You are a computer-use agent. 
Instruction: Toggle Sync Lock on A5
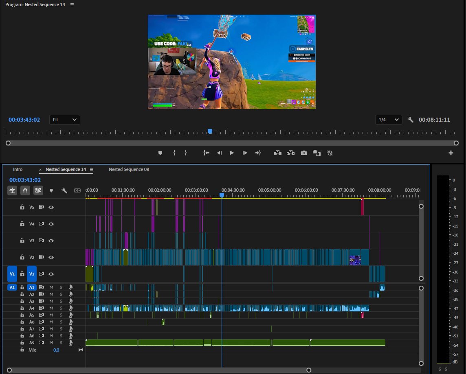pos(41,315)
